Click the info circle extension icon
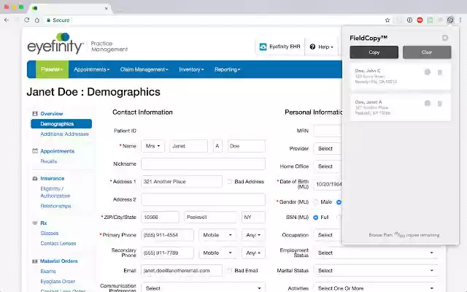The width and height of the screenshot is (467, 292). click(x=409, y=20)
